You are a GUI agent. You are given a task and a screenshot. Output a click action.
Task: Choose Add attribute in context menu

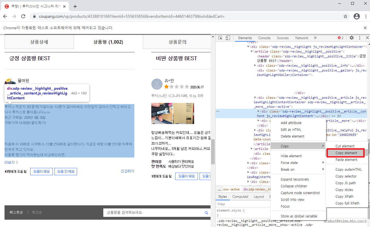298,123
